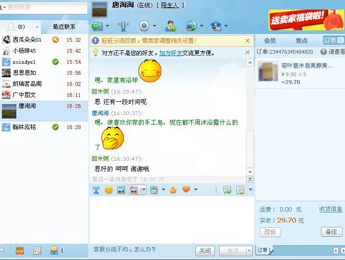Switch to the 最近联系 tab
The height and width of the screenshot is (260, 345).
pyautogui.click(x=64, y=27)
